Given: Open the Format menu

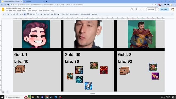Looking at the screenshot, I should pyautogui.click(x=24, y=11).
